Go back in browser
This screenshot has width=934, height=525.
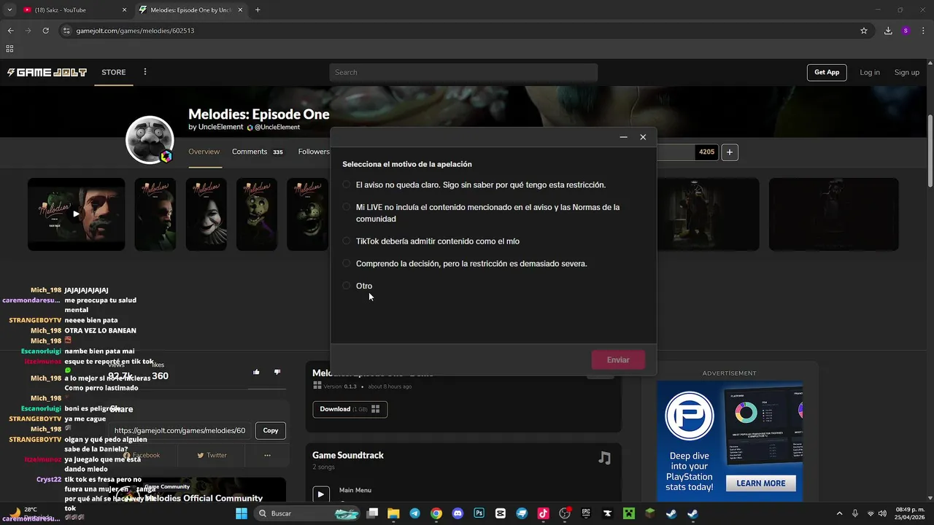pos(10,31)
